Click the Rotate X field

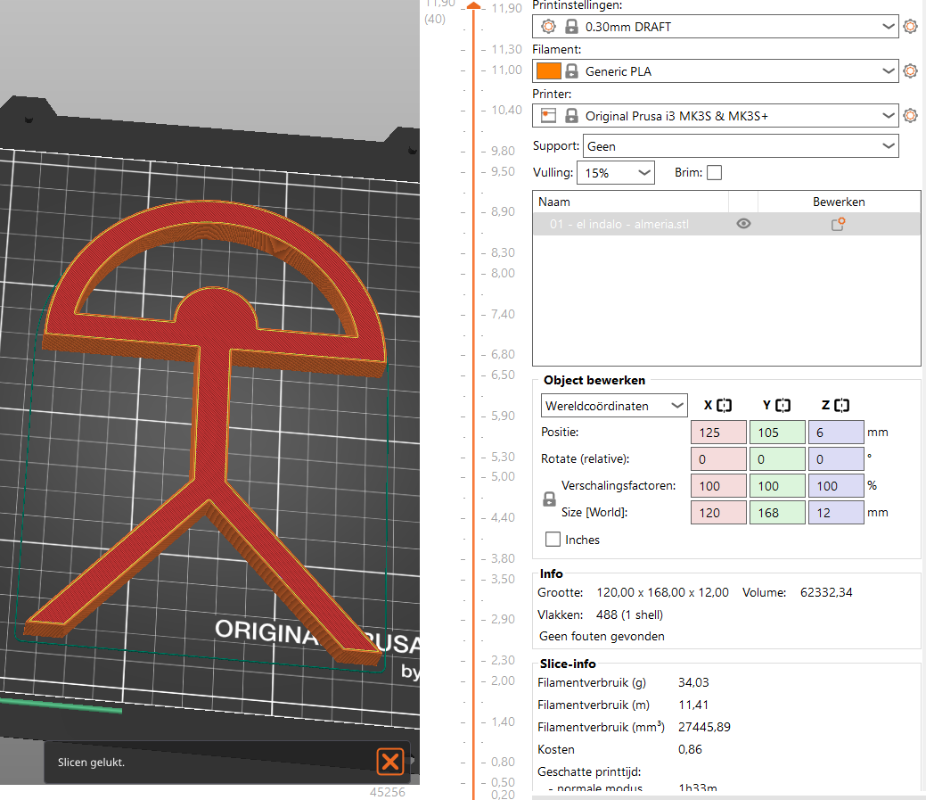[718, 459]
